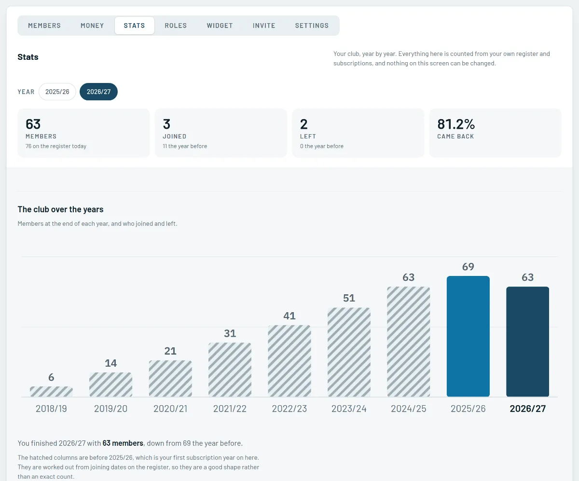Click the value 14 above the chart bar
The height and width of the screenshot is (481, 579).
coord(110,363)
